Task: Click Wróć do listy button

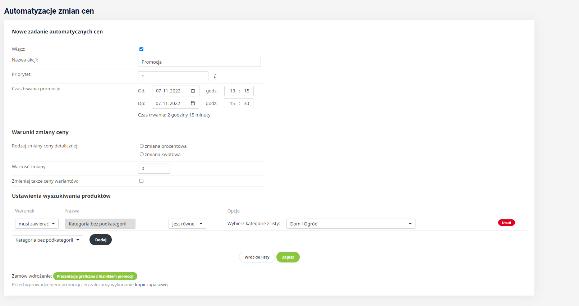Action: [x=257, y=257]
